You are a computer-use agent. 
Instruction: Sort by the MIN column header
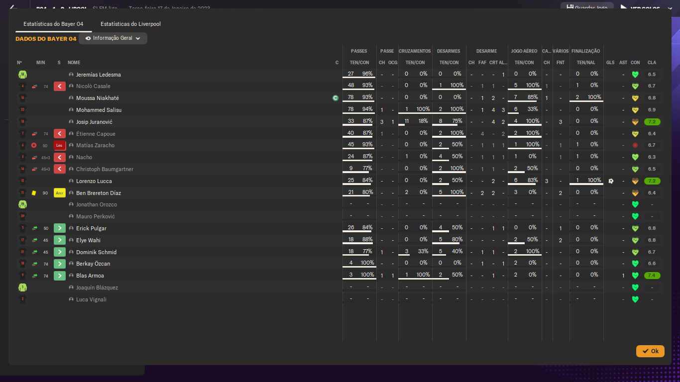pos(41,63)
